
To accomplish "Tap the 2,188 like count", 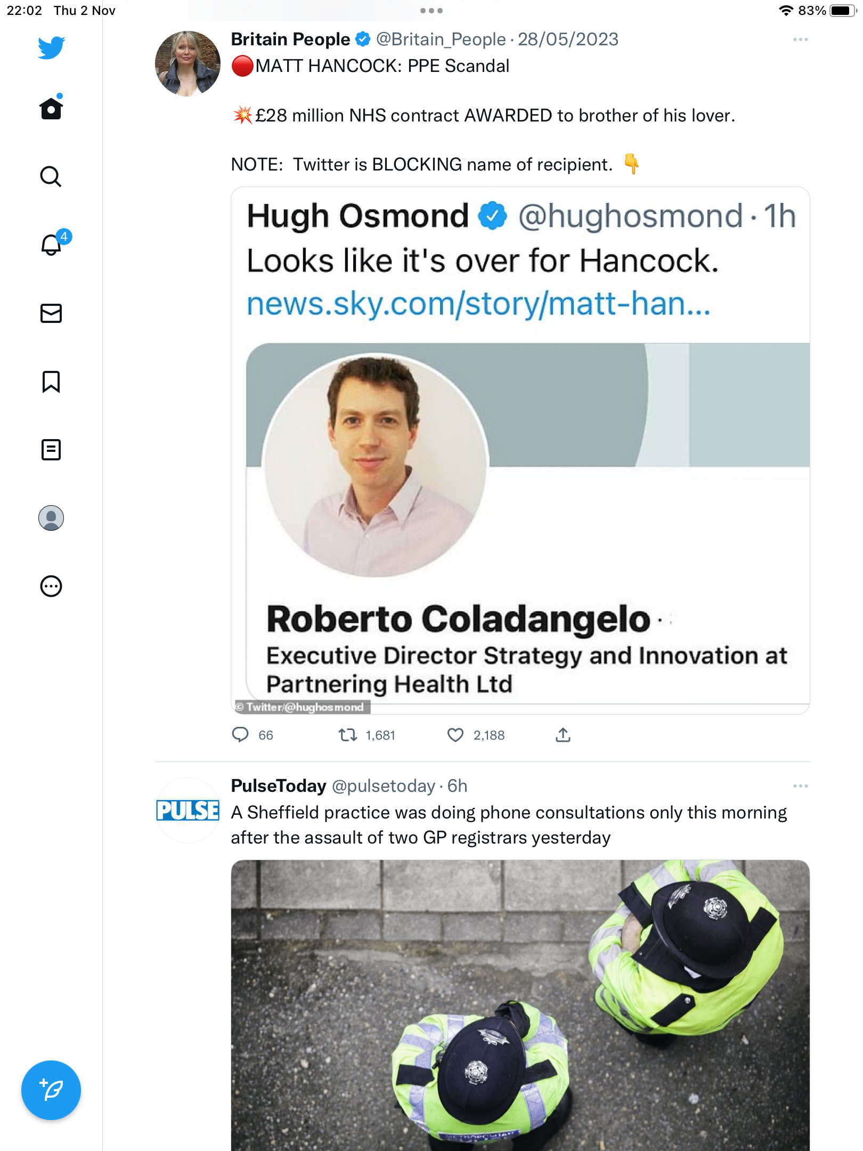I will tap(489, 735).
